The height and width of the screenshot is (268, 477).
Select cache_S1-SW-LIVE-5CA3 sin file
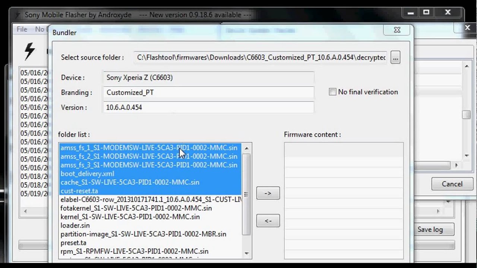coord(150,182)
